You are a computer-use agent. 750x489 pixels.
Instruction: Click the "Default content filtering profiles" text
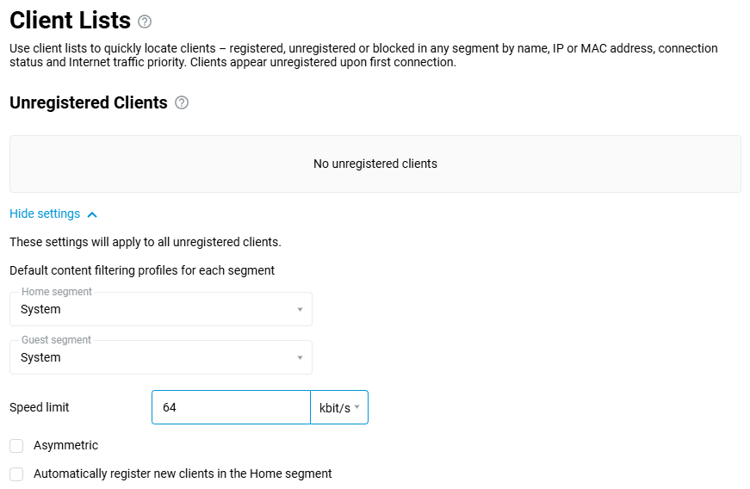coord(142,270)
